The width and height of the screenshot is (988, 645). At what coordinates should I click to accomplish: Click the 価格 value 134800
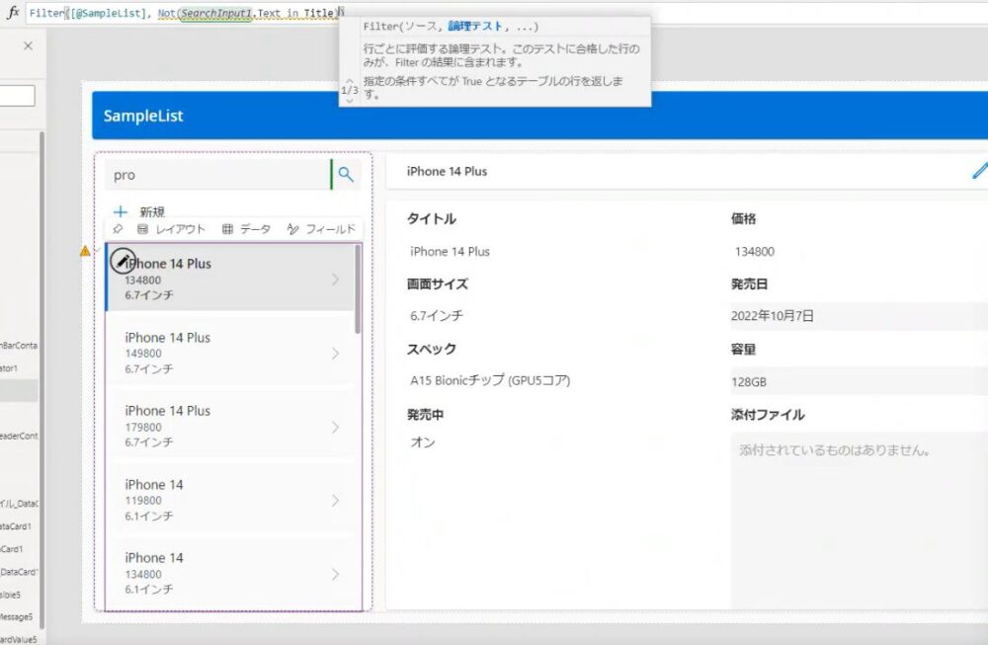(x=754, y=251)
